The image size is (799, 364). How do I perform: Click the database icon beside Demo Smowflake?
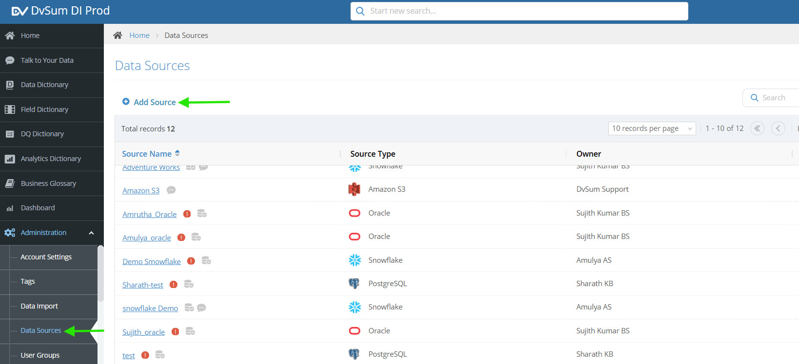(x=206, y=261)
